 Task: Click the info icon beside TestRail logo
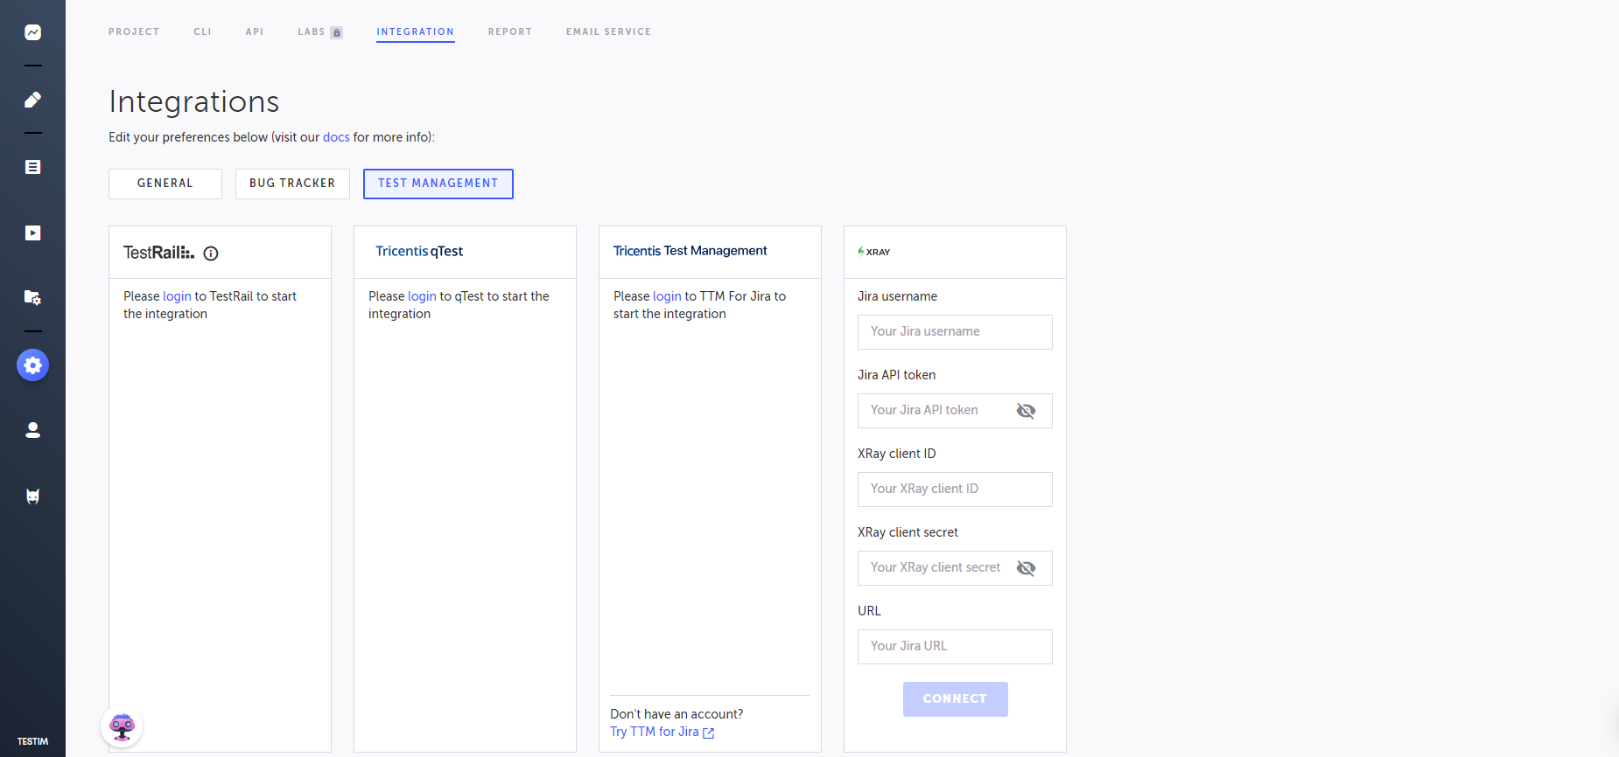coord(211,253)
